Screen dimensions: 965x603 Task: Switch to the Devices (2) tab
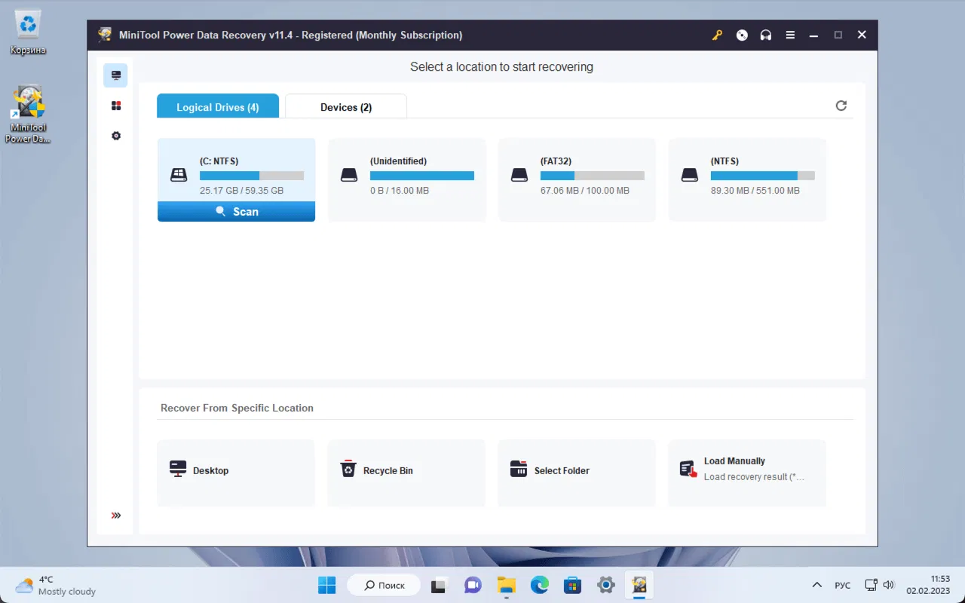pos(346,106)
